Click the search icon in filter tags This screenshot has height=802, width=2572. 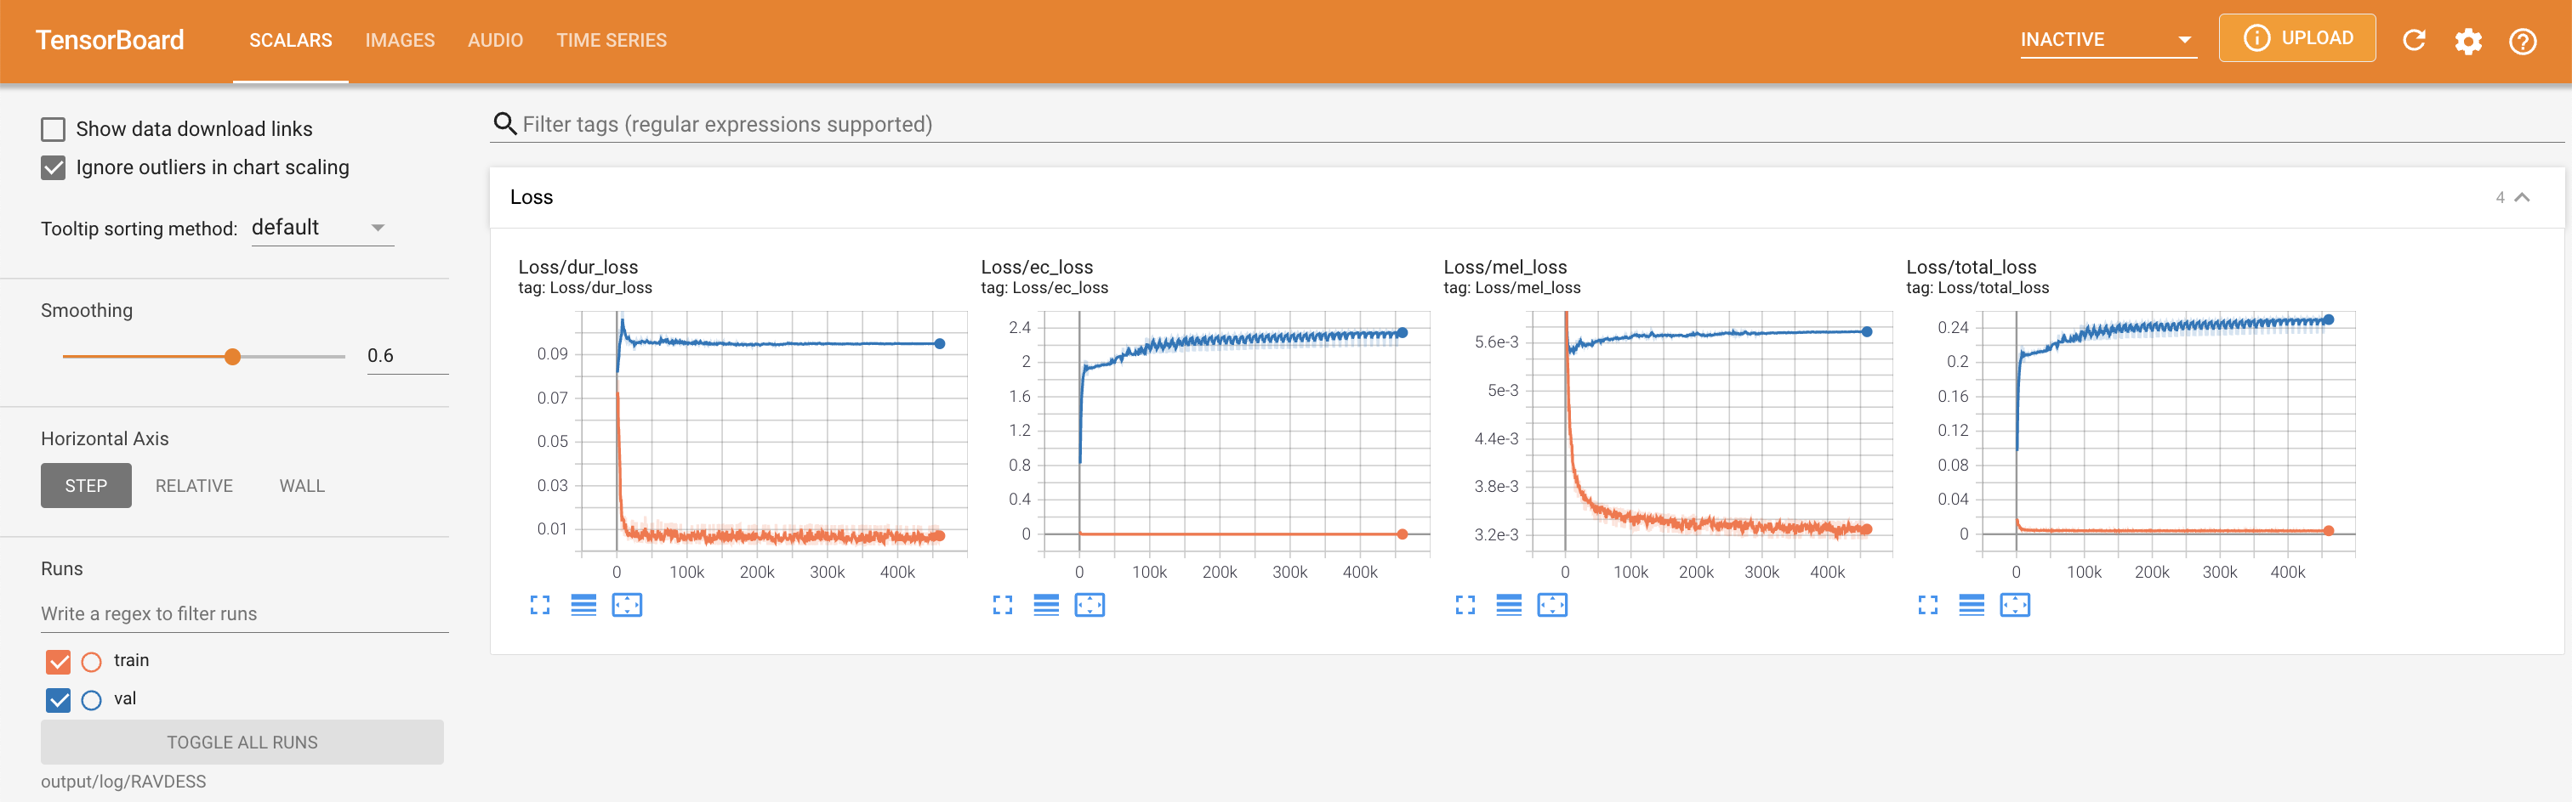pos(504,124)
